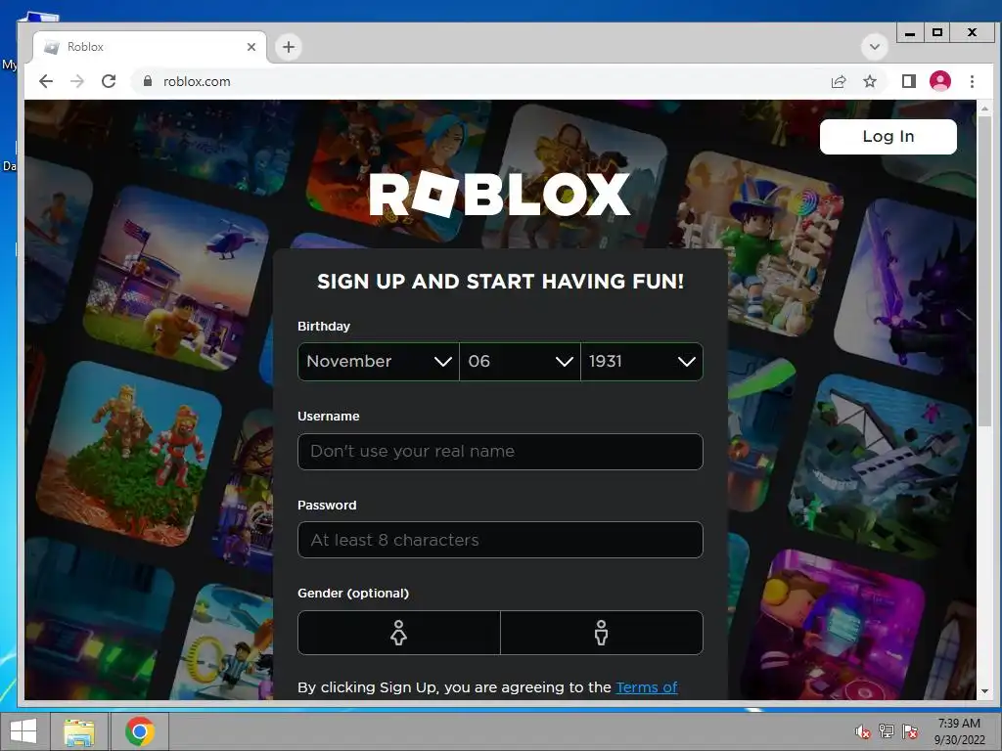1002x751 pixels.
Task: Click the Password input field
Action: [x=500, y=540]
